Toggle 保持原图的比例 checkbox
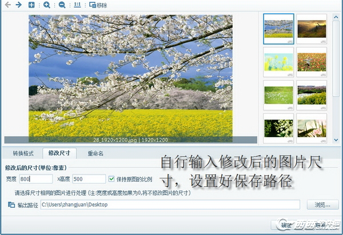 tap(111, 179)
